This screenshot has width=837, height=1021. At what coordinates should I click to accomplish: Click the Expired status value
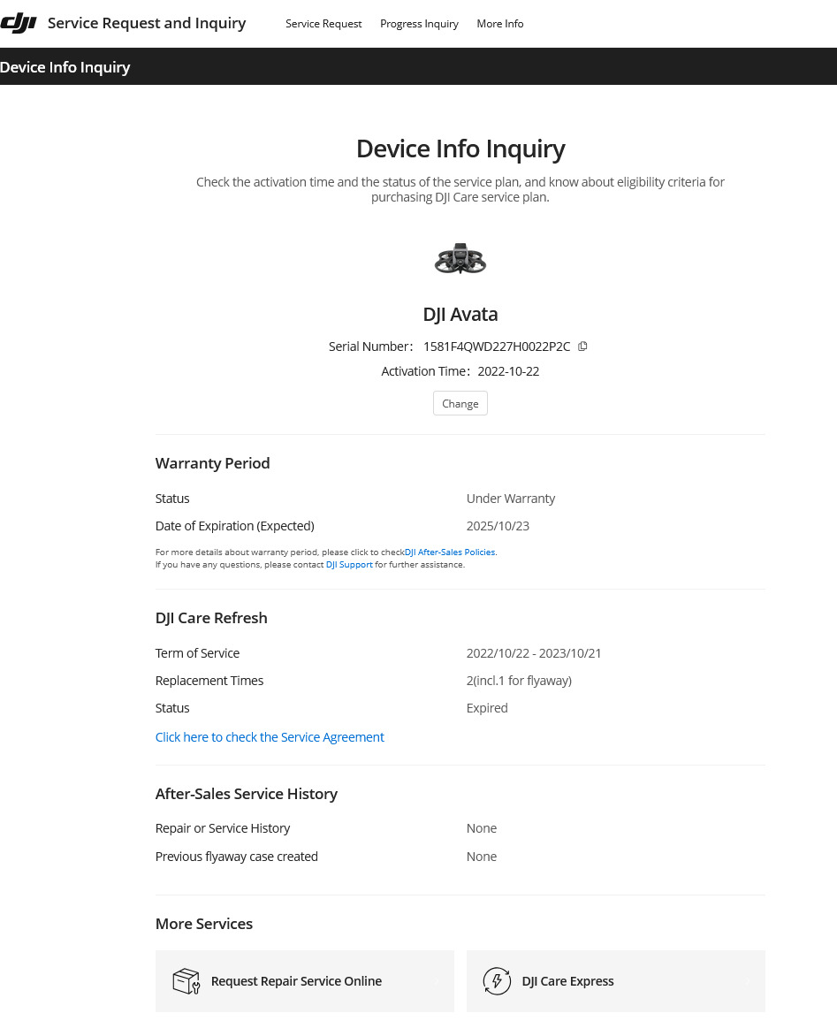pyautogui.click(x=487, y=708)
